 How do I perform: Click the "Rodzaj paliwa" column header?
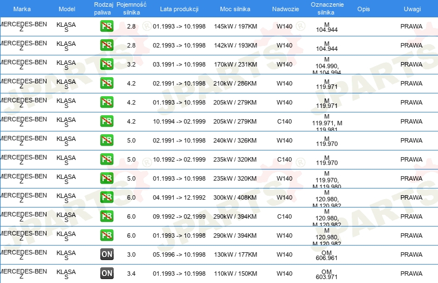[x=104, y=8]
